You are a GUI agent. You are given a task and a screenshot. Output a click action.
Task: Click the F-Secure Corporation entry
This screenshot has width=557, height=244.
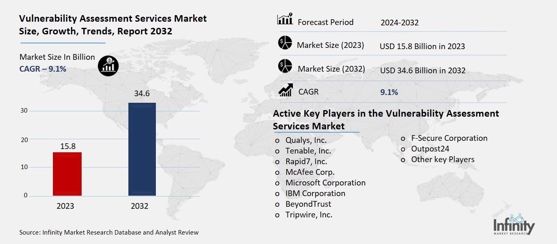coord(449,138)
